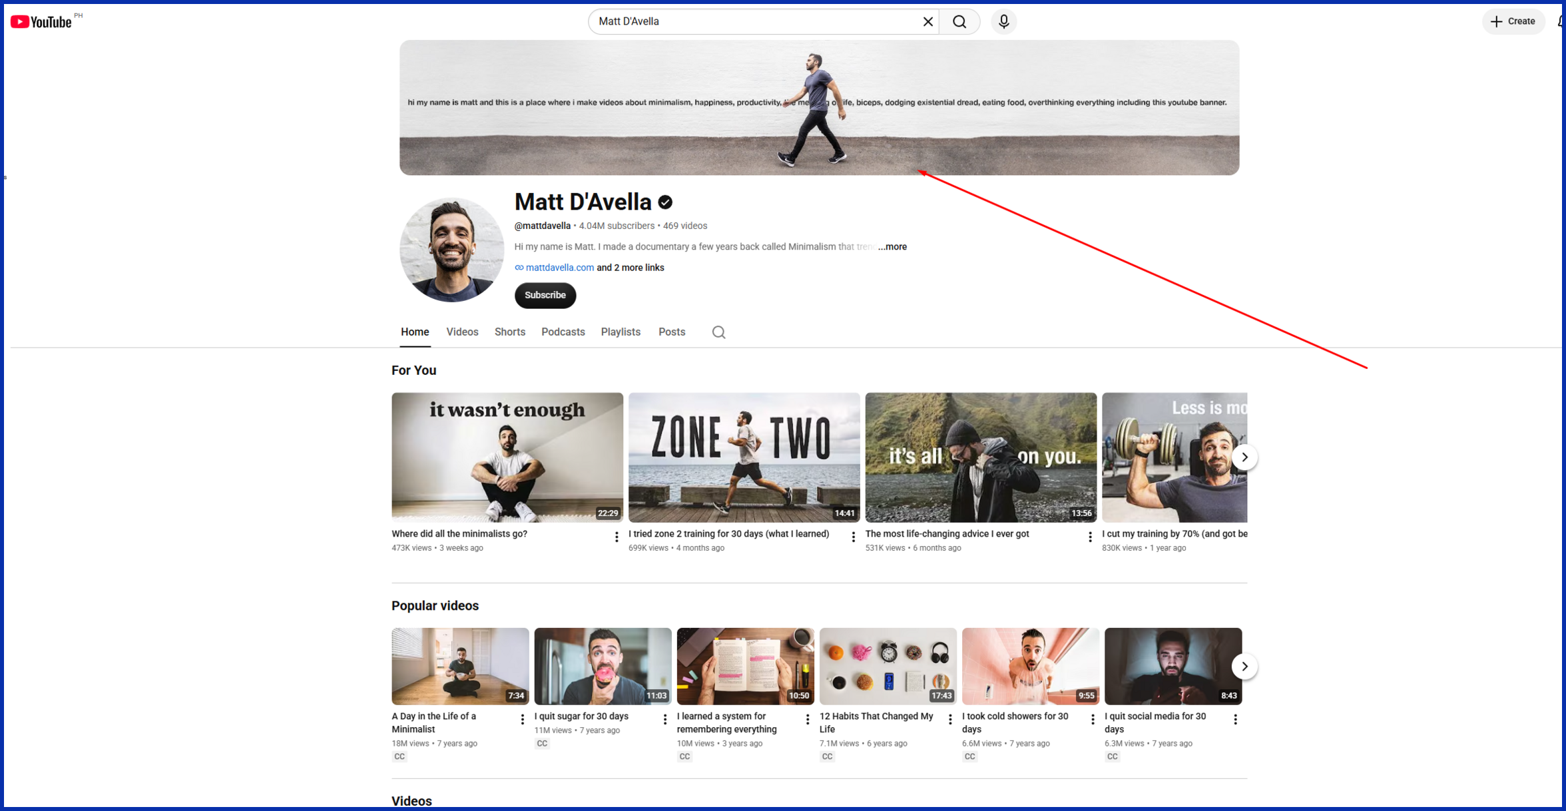Screen dimensions: 1566x811
Task: Open options for zone 2 training video
Action: click(x=854, y=537)
